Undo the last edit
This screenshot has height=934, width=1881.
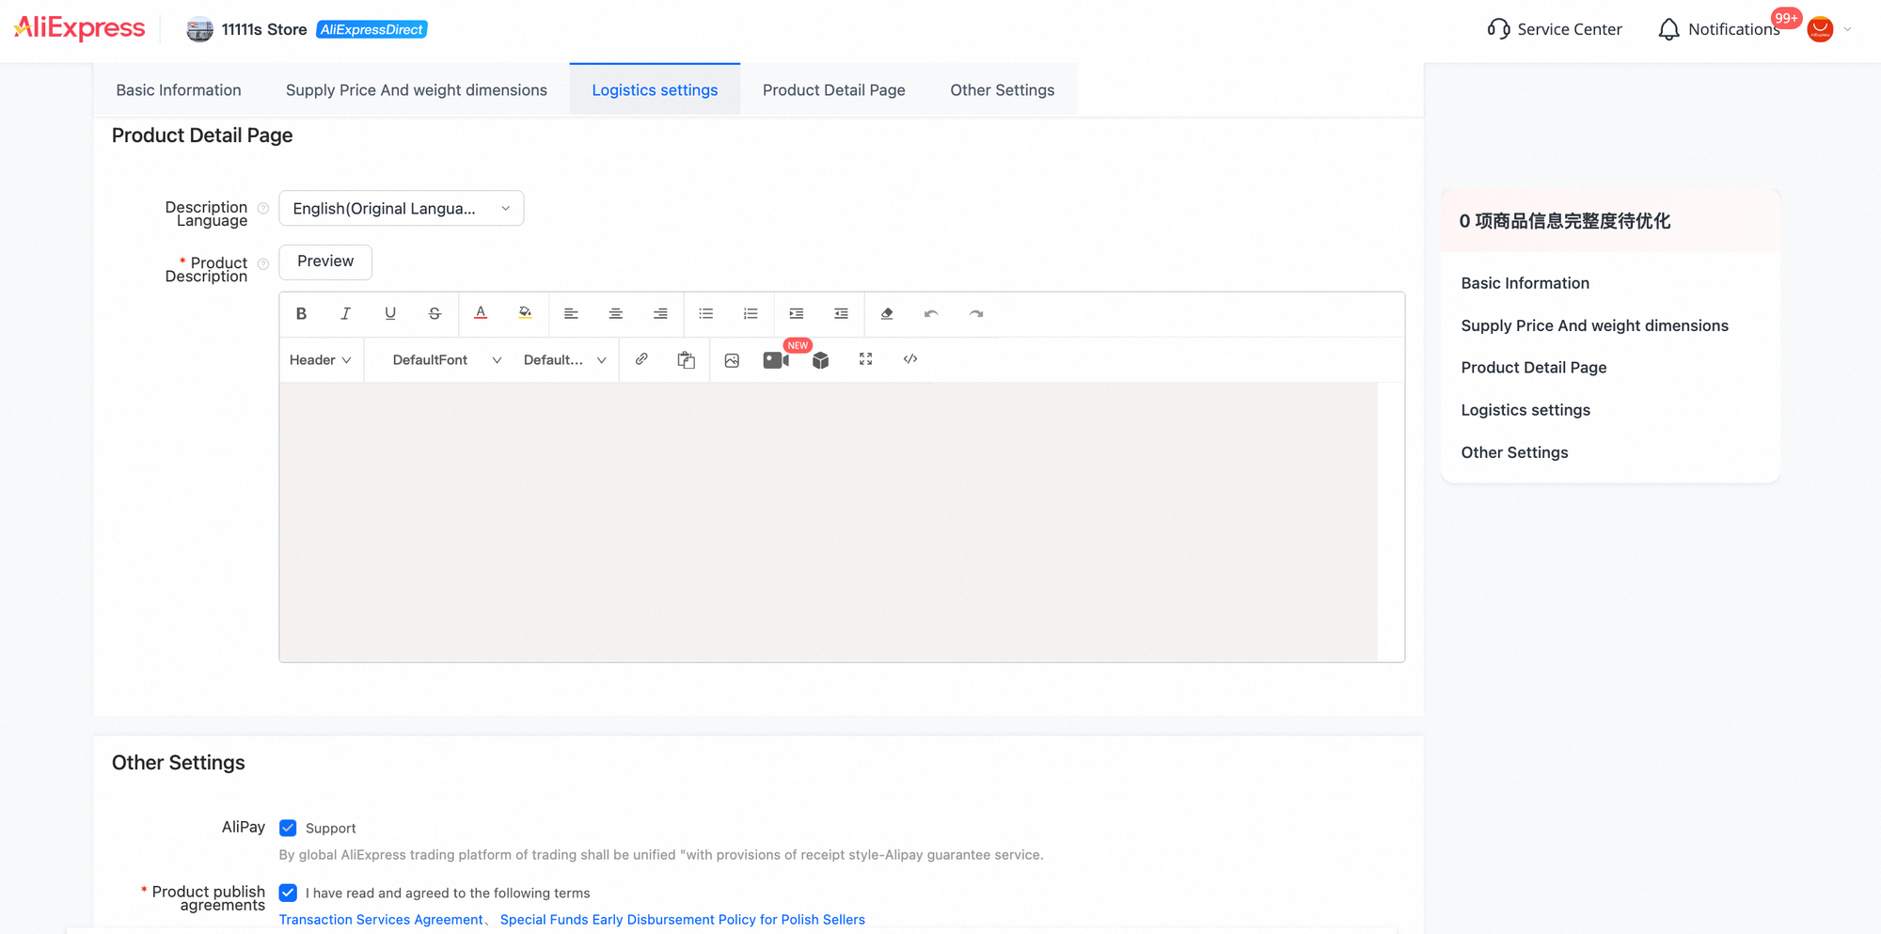[931, 314]
